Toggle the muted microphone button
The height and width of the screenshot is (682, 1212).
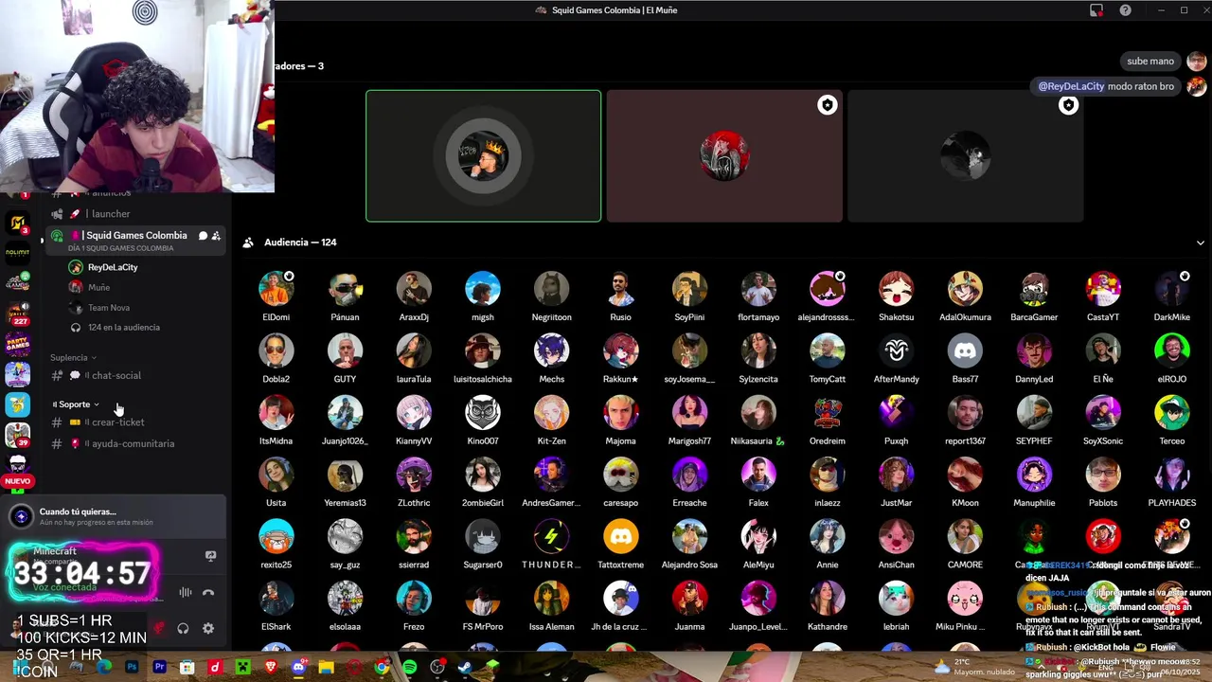[x=159, y=628]
